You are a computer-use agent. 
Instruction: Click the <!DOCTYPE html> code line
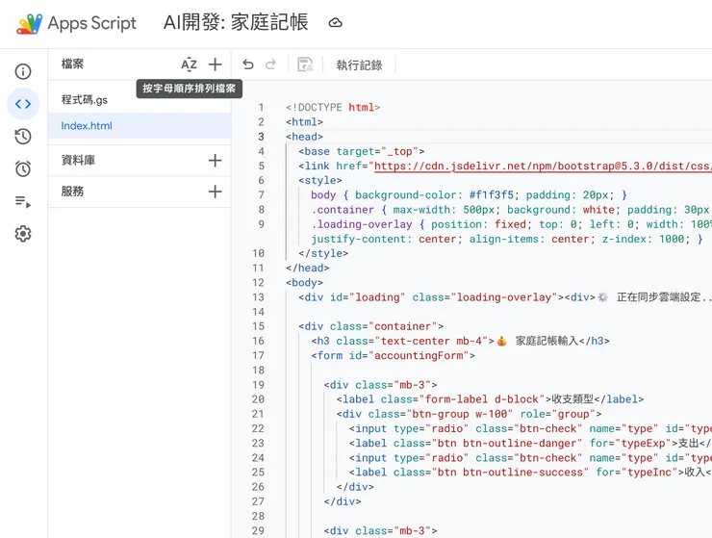coord(333,107)
